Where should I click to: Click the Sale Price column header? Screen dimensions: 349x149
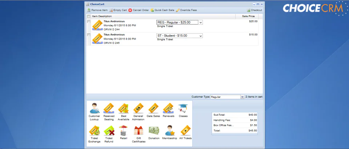click(x=248, y=16)
